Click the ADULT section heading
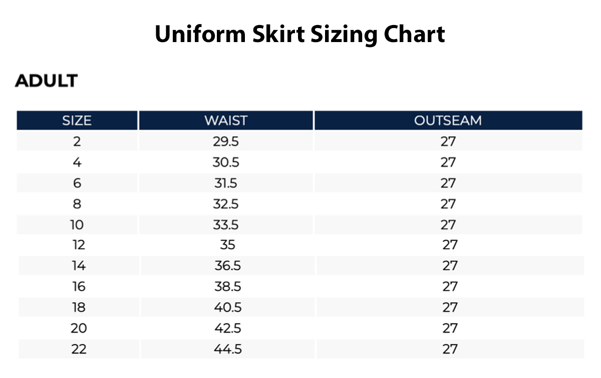 pos(47,81)
